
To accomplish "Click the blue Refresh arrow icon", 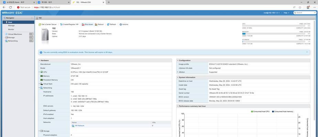I will [x=108, y=24].
